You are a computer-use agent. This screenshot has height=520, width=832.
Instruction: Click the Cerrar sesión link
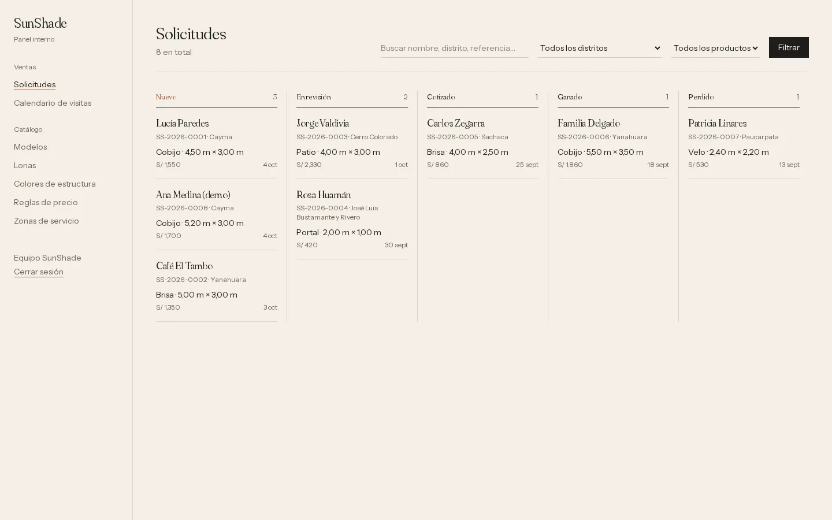point(39,272)
